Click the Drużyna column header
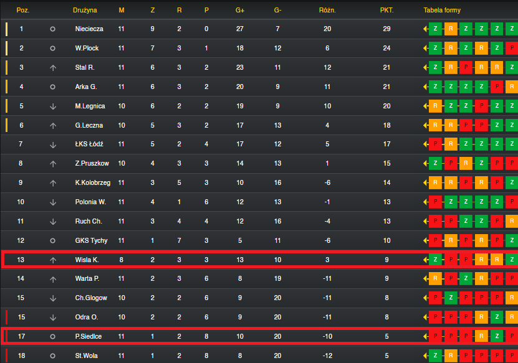This screenshot has width=518, height=363. click(85, 10)
